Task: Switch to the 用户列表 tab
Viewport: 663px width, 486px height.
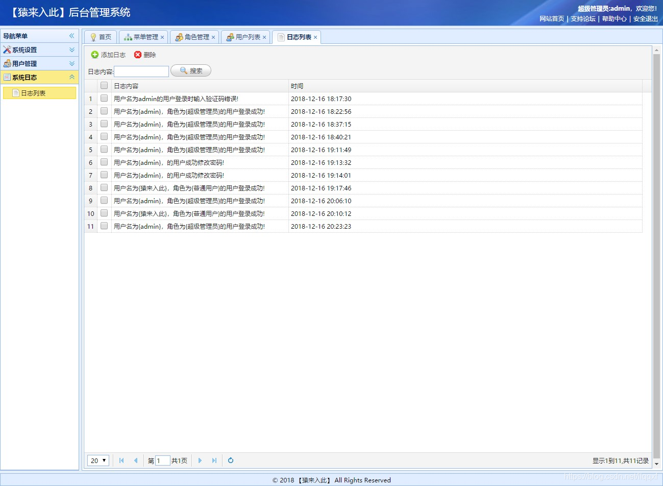Action: pyautogui.click(x=244, y=37)
